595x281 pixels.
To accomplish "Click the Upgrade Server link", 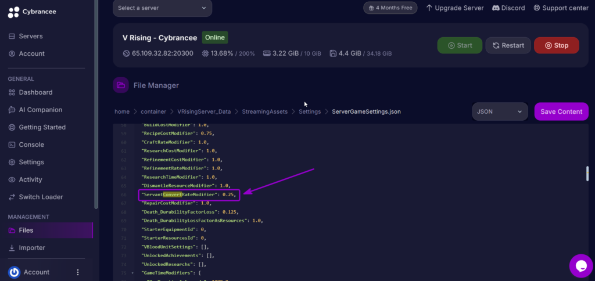I will [455, 8].
